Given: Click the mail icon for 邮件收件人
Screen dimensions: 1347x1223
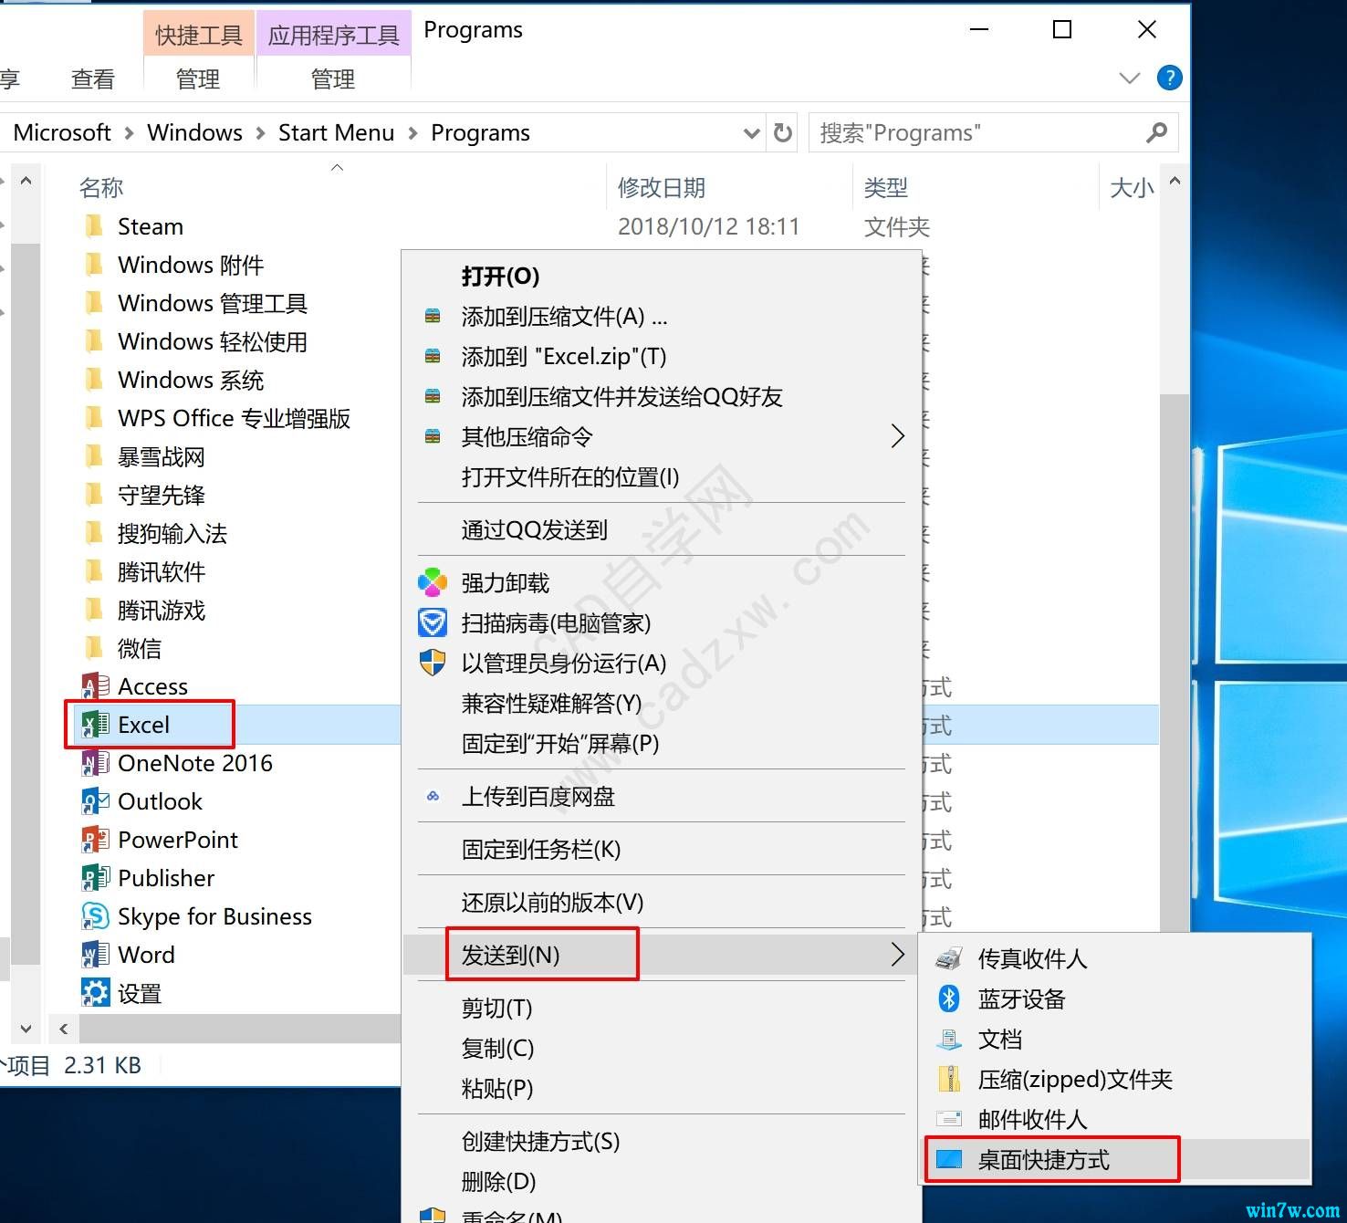Looking at the screenshot, I should 949,1119.
